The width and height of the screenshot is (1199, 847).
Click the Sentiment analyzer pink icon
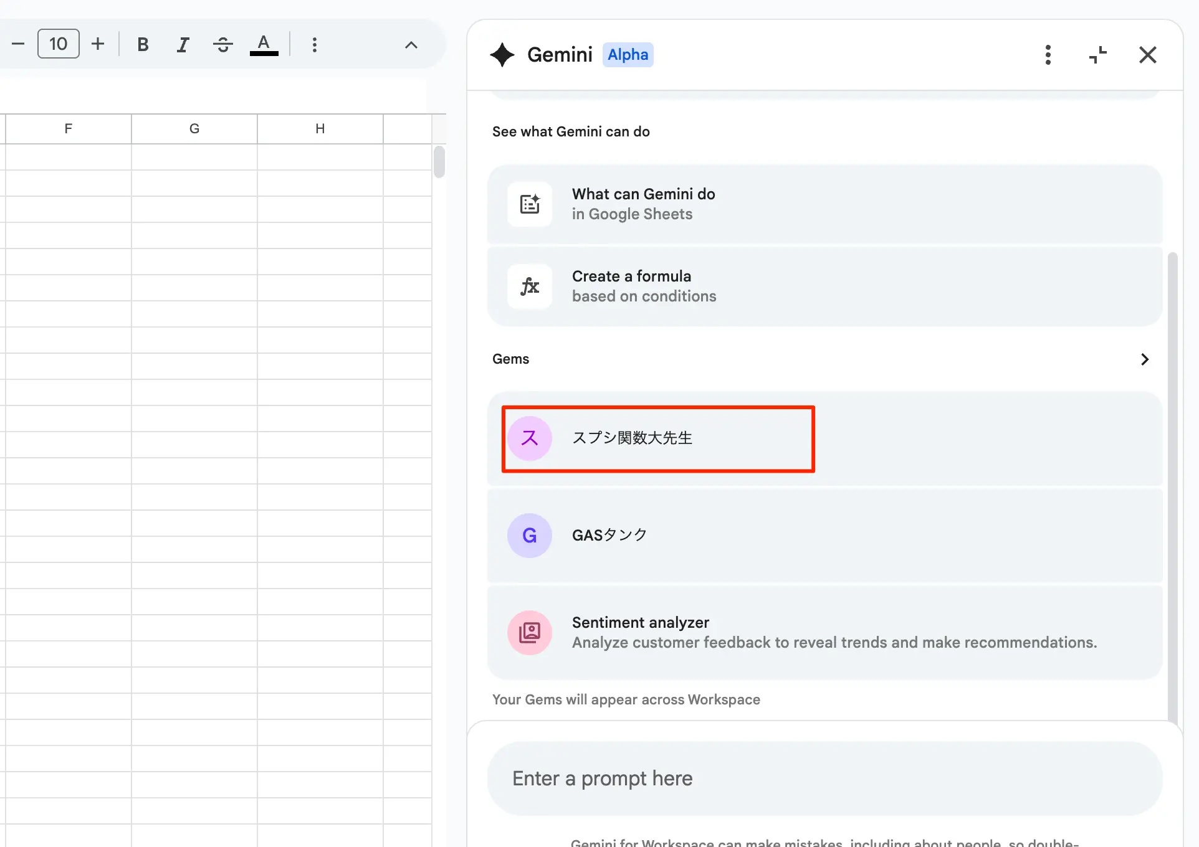point(530,633)
